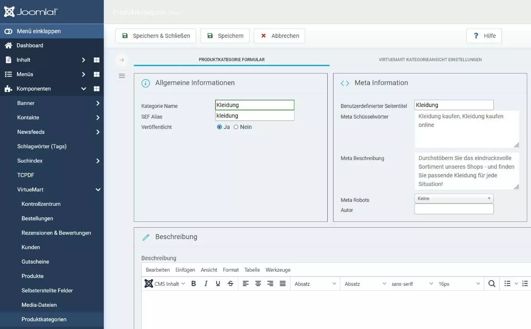Screen dimensions: 531x329
Task: Open the Hilfe help button
Action: click(x=484, y=36)
